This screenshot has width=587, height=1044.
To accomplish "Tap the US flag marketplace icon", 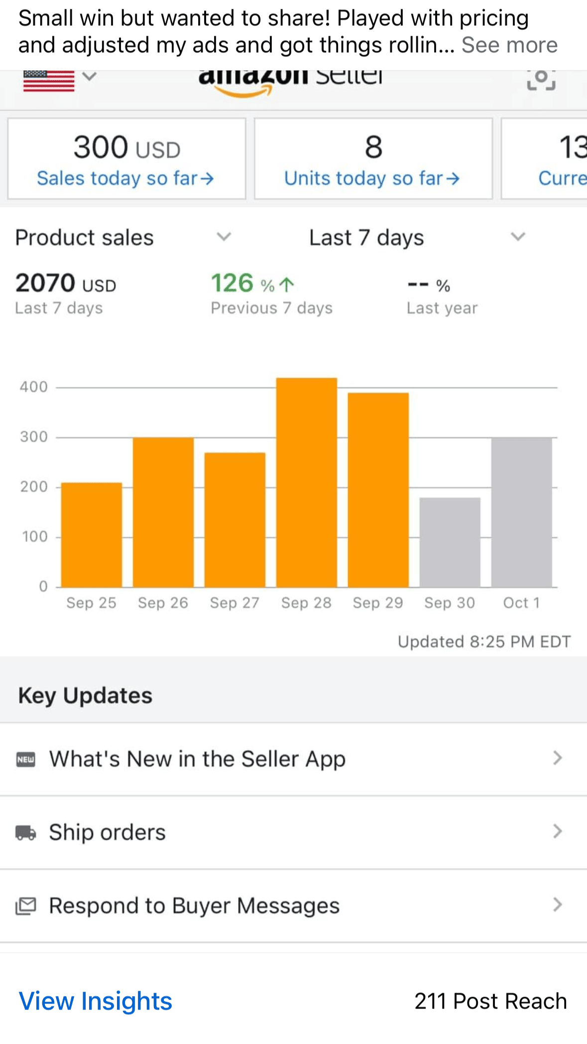I will pyautogui.click(x=48, y=81).
